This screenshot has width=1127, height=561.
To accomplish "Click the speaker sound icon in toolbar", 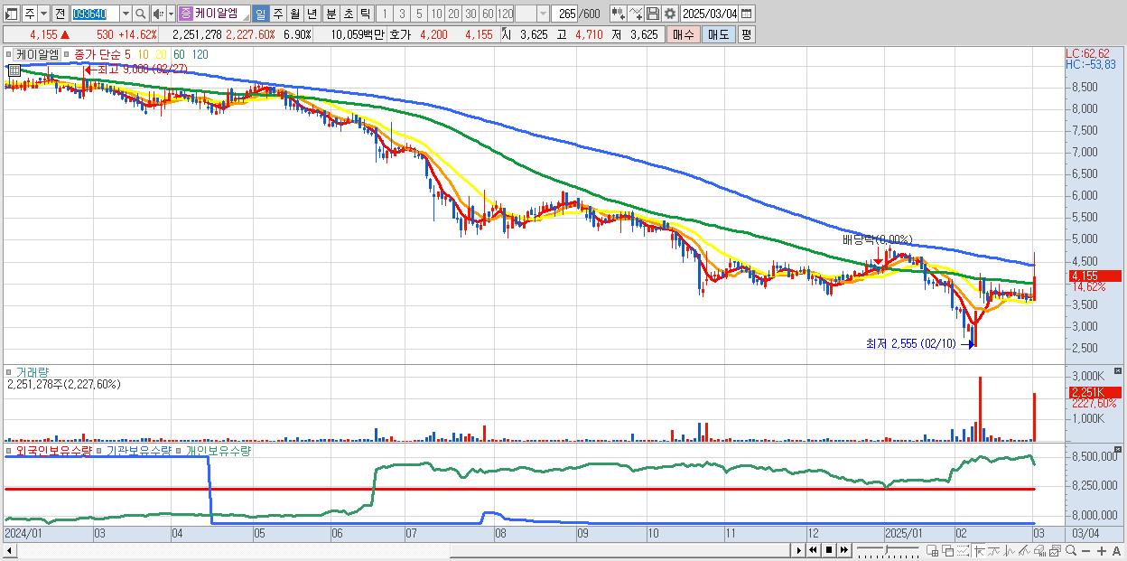I will click(158, 14).
